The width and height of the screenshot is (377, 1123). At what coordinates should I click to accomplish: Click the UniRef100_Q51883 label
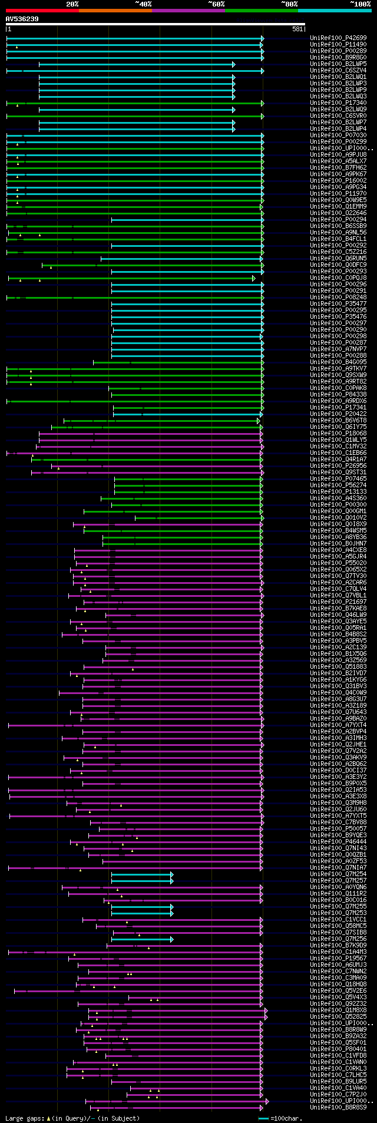(x=338, y=667)
